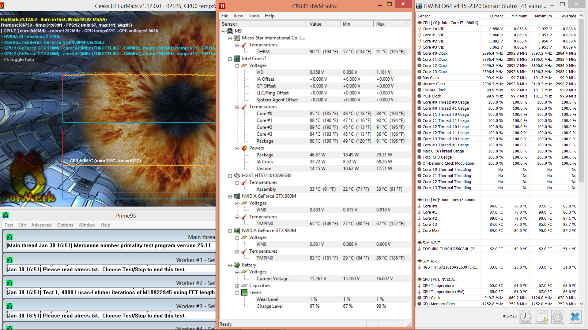The image size is (588, 330).
Task: Collapse the Micro-Star International node
Action: tap(230, 38)
